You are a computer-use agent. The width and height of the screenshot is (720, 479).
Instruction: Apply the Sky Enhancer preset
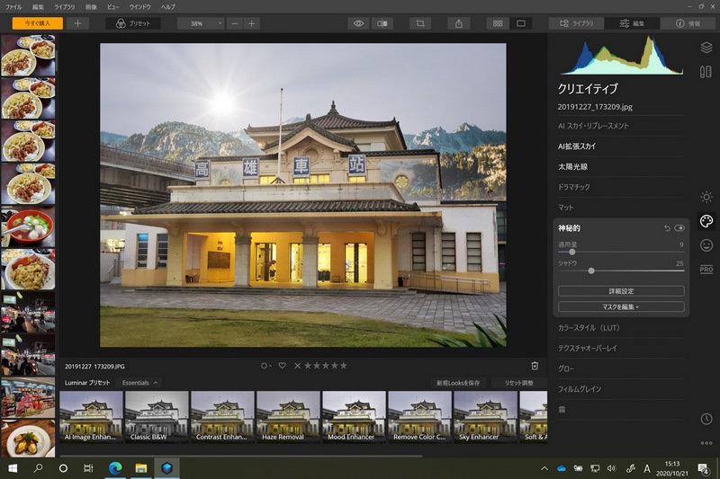(x=485, y=417)
